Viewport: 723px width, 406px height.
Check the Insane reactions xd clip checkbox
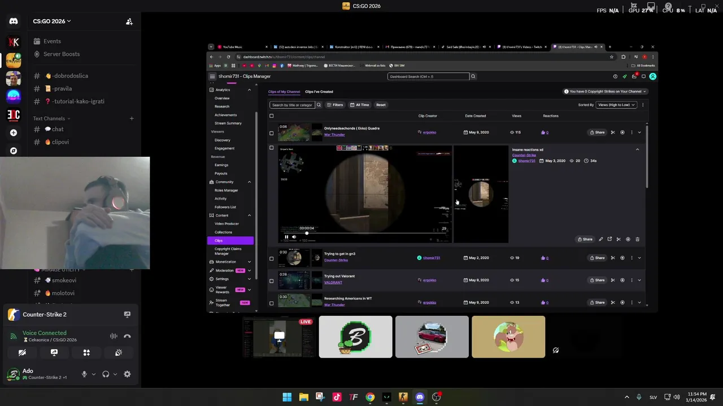click(x=272, y=148)
